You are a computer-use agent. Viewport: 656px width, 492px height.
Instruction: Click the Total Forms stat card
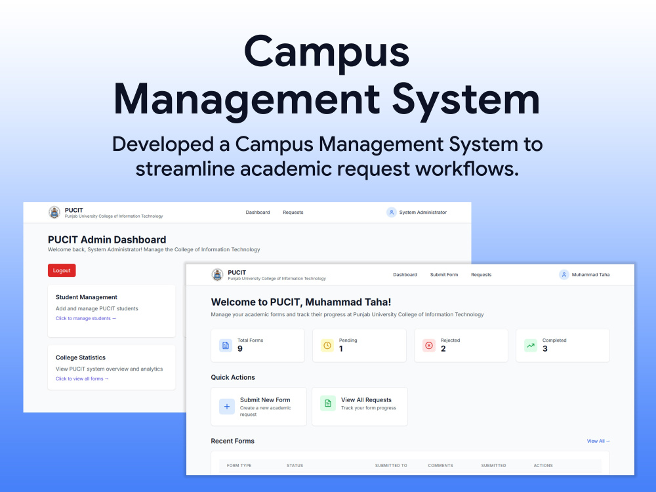(x=258, y=346)
